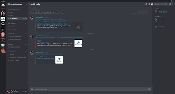Open The MacFag user avatar in the bottom panel
The width and height of the screenshot is (175, 94).
(8, 92)
